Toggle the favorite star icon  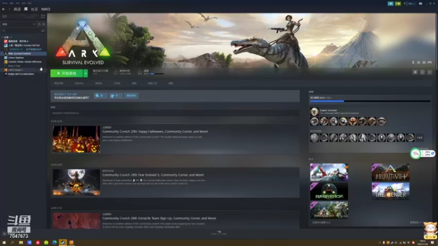click(430, 72)
